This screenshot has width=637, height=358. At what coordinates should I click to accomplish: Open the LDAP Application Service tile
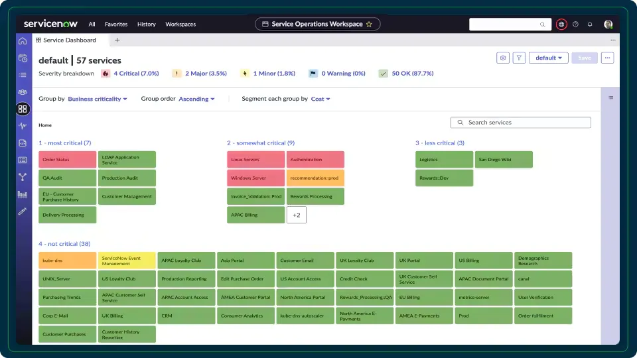point(127,160)
